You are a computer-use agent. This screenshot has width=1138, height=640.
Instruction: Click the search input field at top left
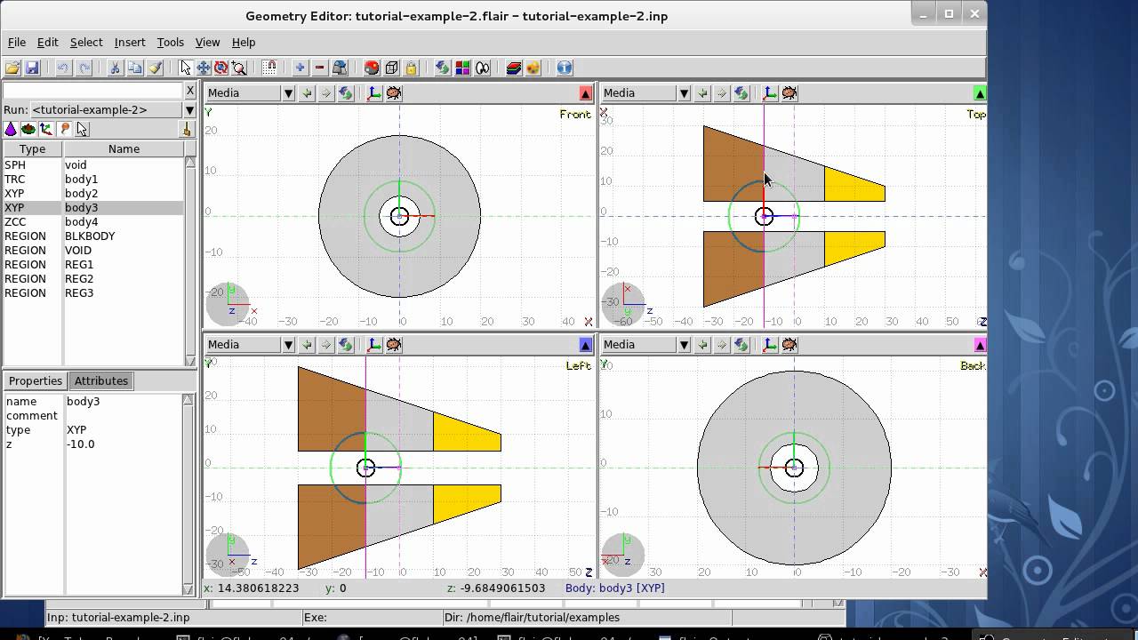pyautogui.click(x=92, y=91)
